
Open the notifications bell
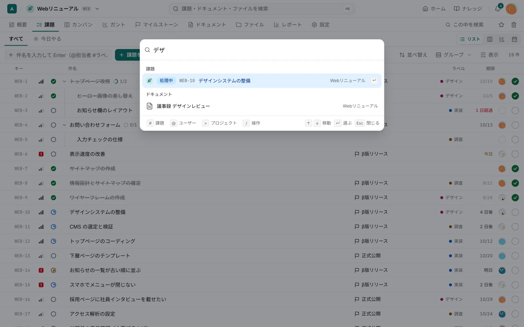(x=498, y=9)
